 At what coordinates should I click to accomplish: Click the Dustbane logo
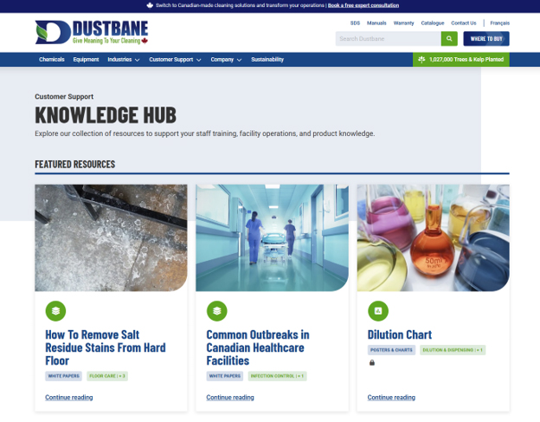click(x=92, y=32)
